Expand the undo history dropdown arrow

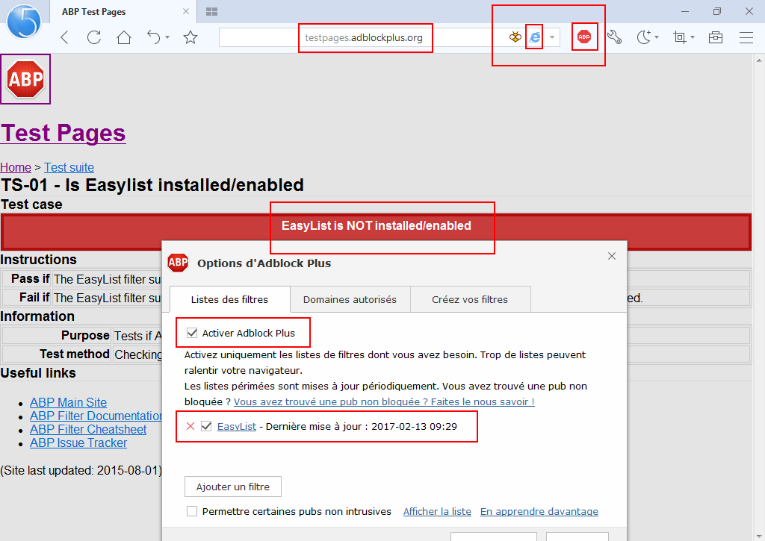(167, 37)
